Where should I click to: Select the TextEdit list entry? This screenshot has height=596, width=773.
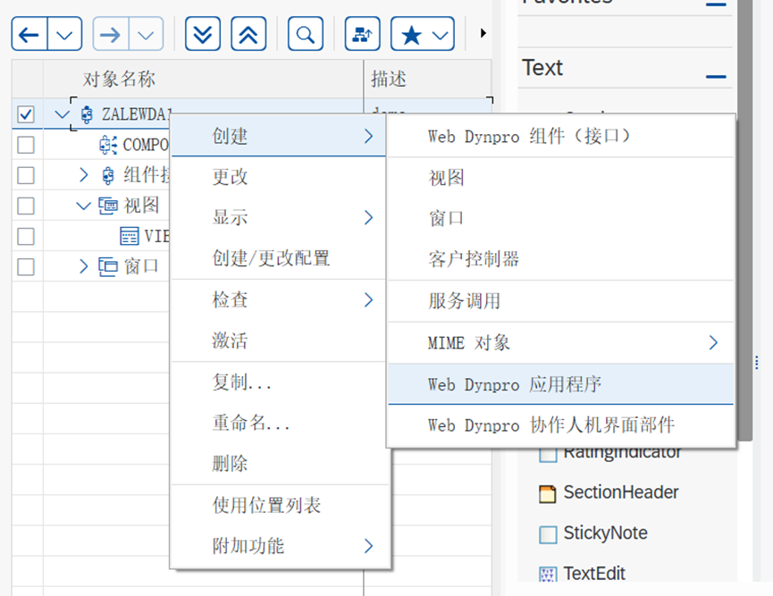pos(594,574)
